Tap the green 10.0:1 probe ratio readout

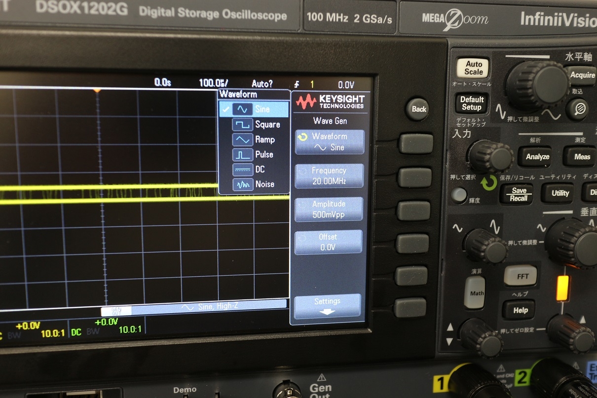(130, 329)
